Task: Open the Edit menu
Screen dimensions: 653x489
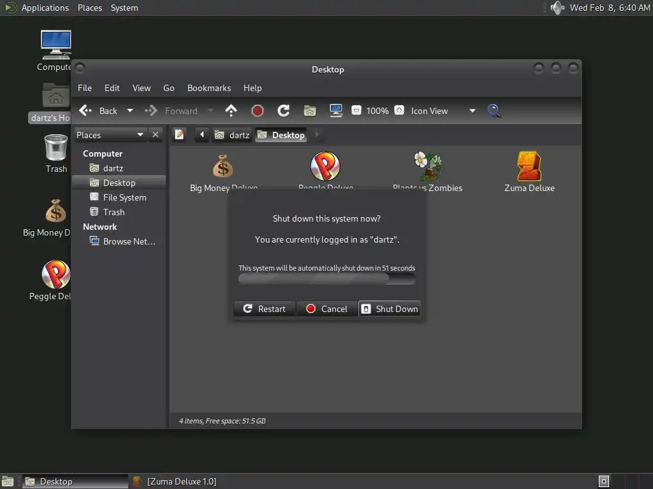Action: pyautogui.click(x=112, y=88)
